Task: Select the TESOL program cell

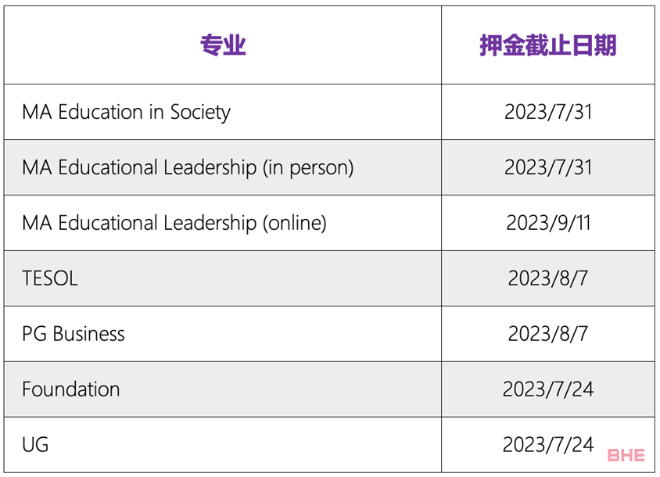Action: (x=50, y=278)
